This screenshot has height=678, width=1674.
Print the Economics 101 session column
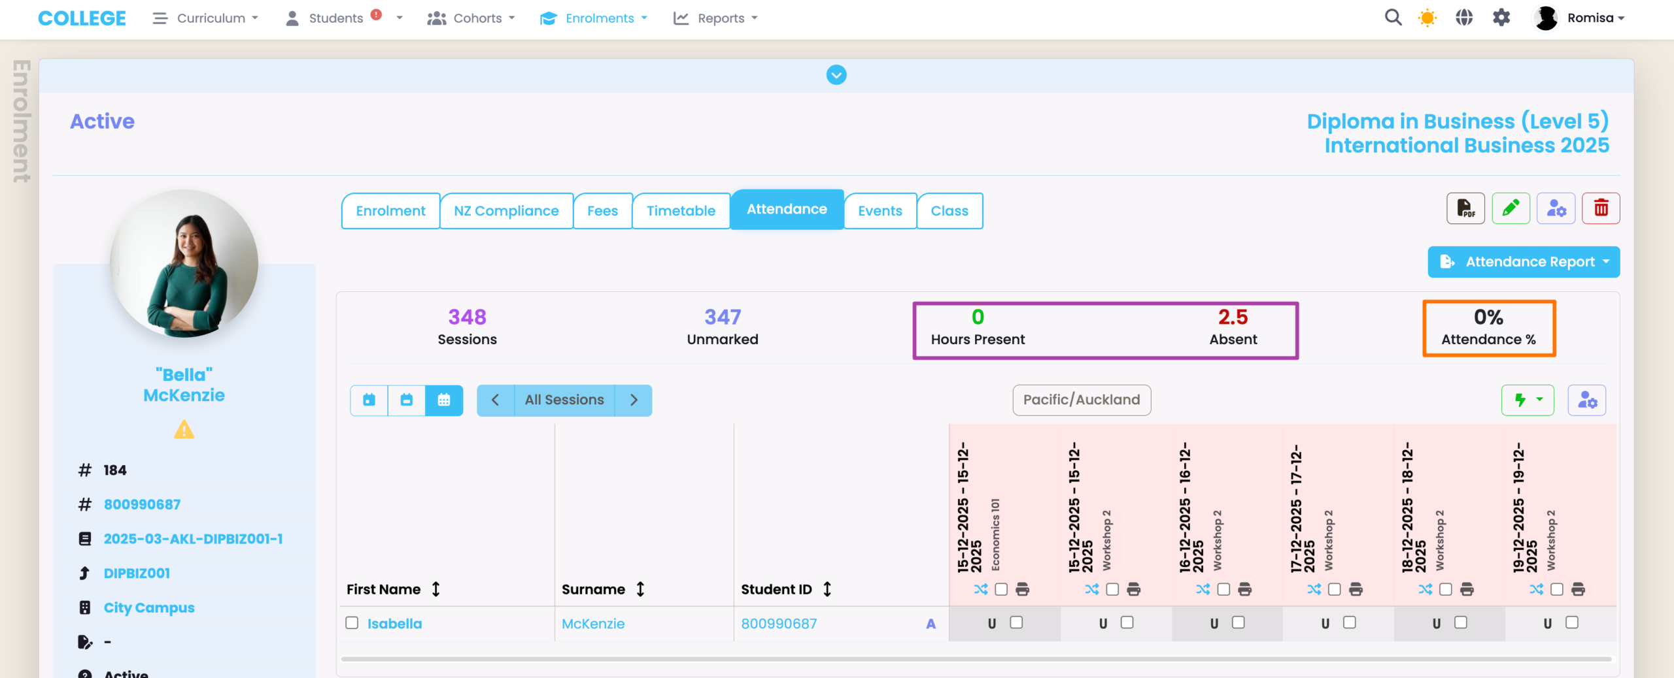click(1023, 589)
